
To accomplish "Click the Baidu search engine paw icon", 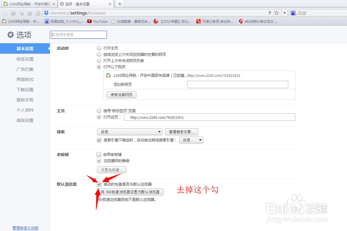I will (293, 13).
